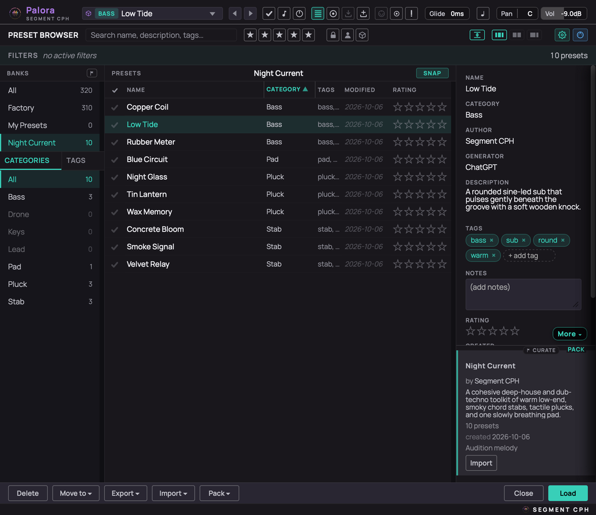The height and width of the screenshot is (515, 596).
Task: Filter by user presets person icon
Action: (x=347, y=35)
